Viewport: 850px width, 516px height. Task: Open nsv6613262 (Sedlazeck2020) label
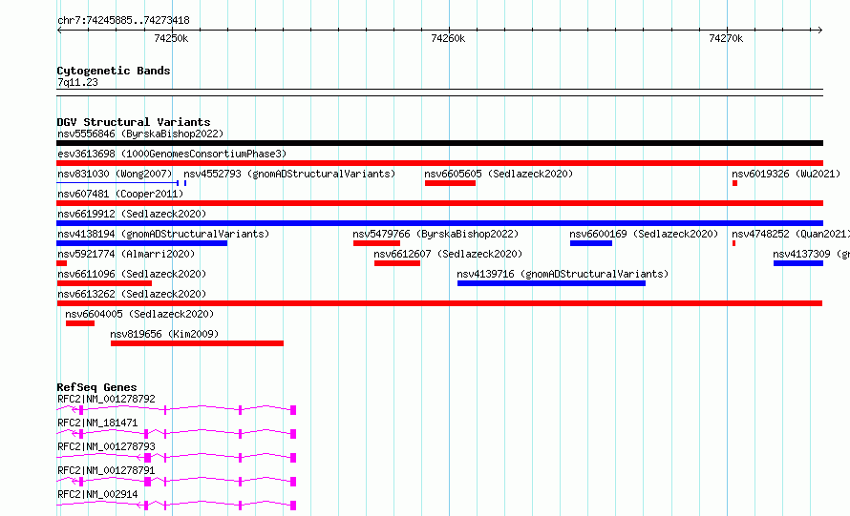click(132, 294)
